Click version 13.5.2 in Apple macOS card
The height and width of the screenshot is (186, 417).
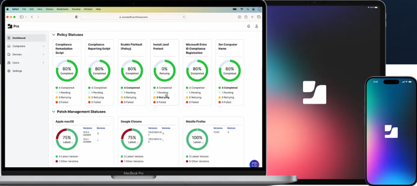[x=87, y=134]
